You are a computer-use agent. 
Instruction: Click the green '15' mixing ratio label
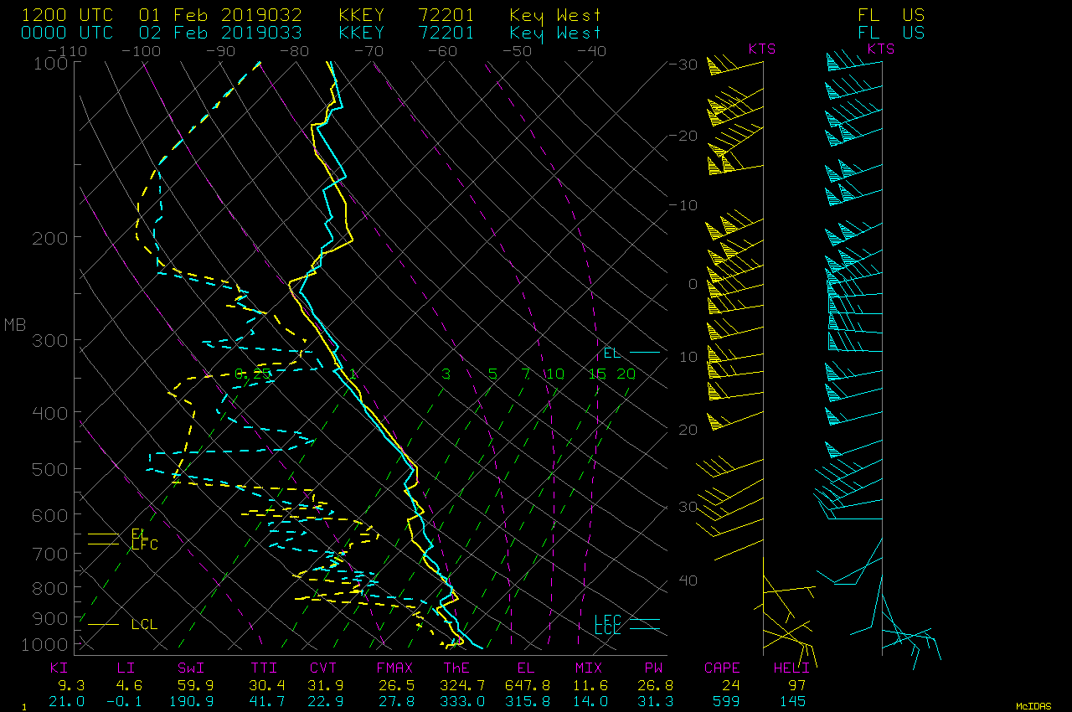click(597, 374)
